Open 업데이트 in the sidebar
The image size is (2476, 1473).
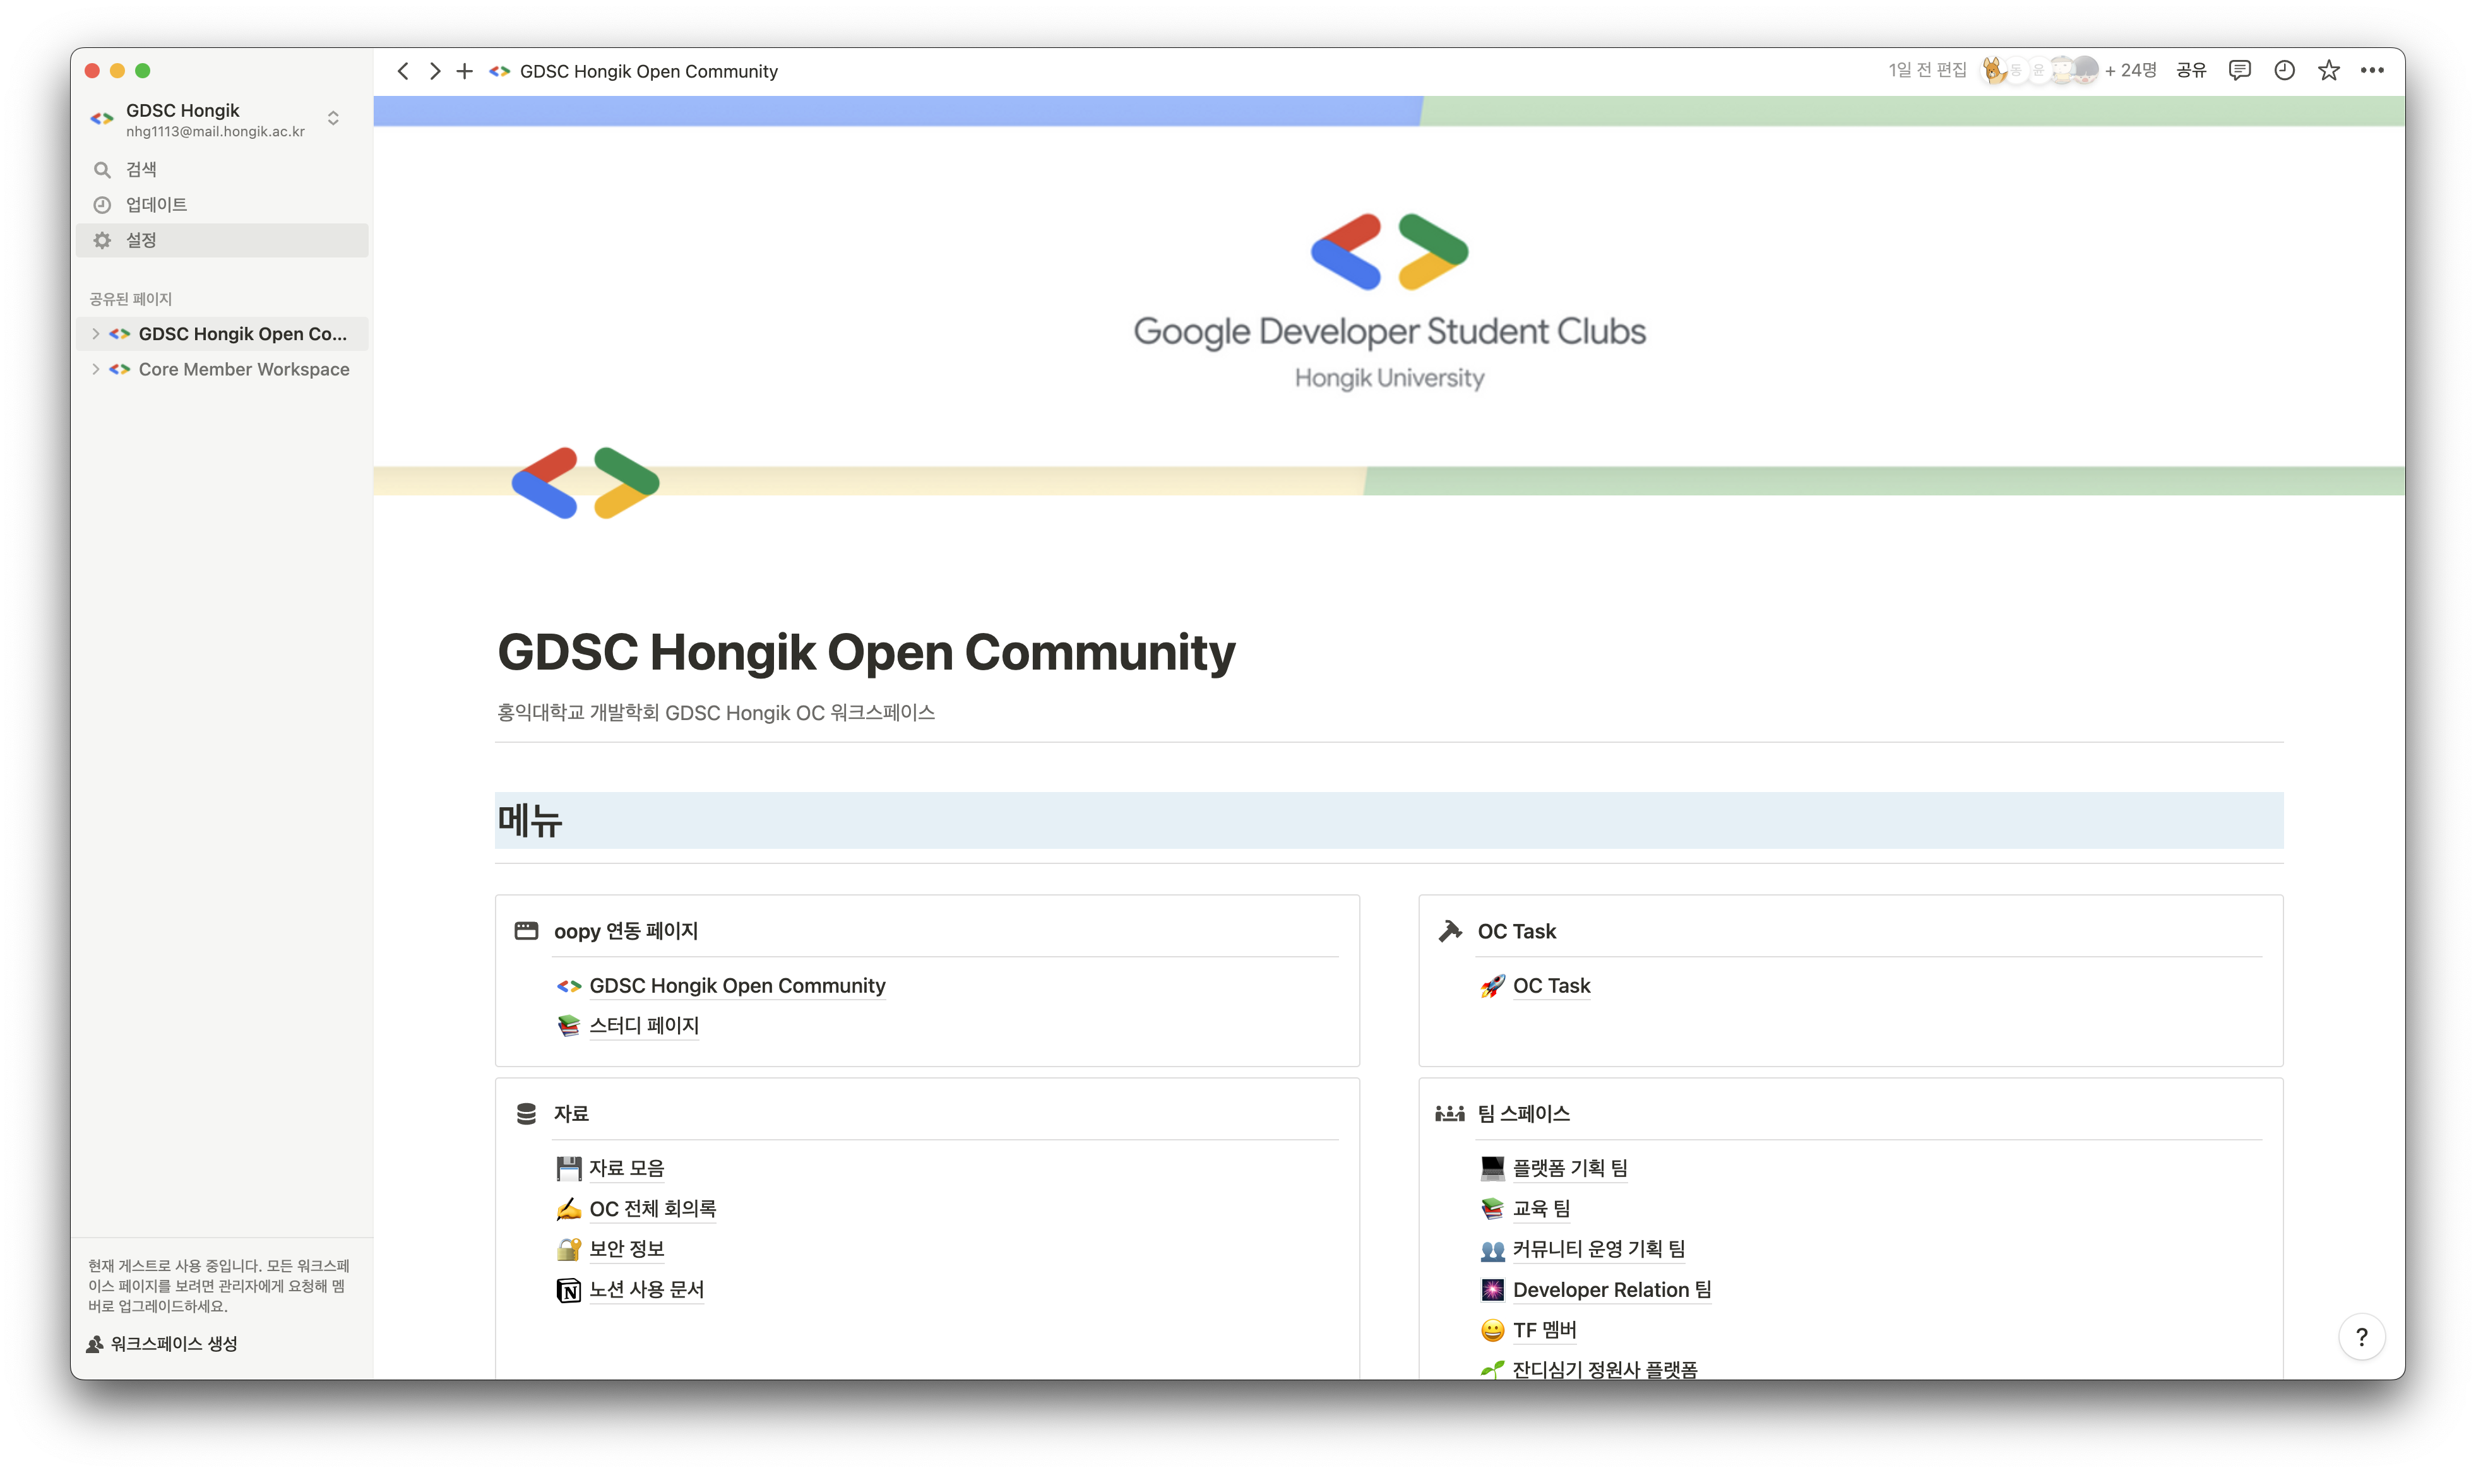coord(156,206)
